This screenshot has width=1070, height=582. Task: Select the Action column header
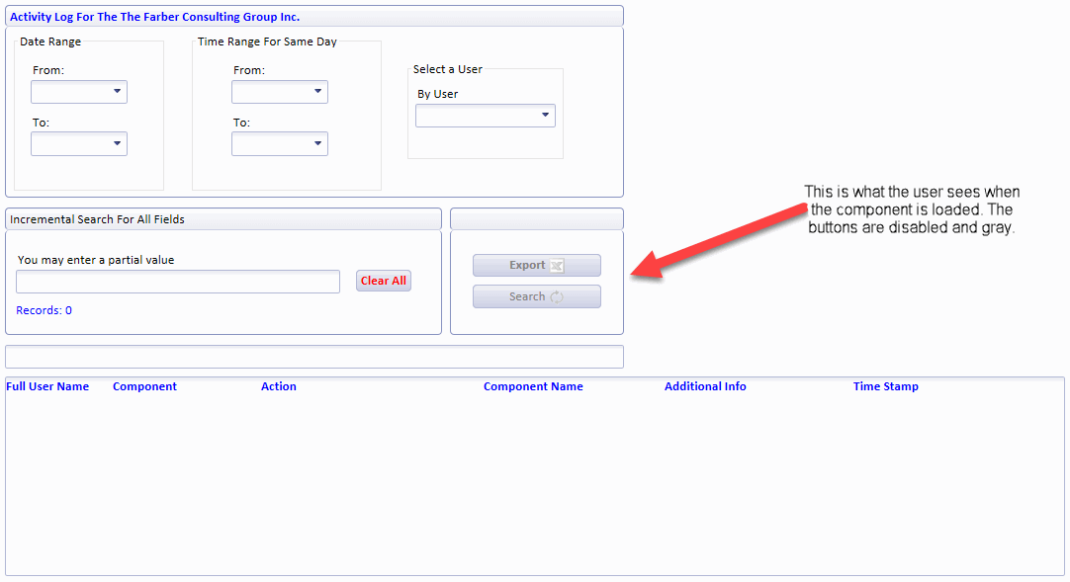(x=279, y=386)
